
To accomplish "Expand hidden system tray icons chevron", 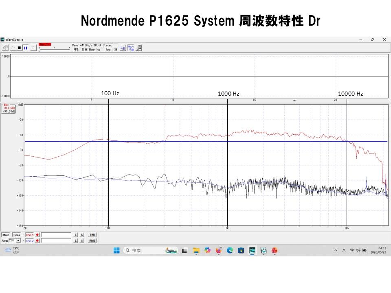I will pyautogui.click(x=336, y=250).
